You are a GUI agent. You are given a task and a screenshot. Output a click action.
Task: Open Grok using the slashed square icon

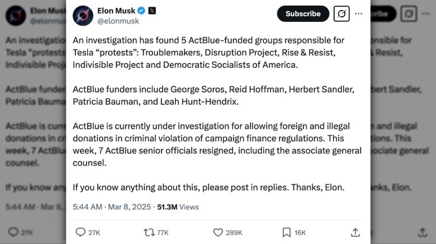pos(342,14)
